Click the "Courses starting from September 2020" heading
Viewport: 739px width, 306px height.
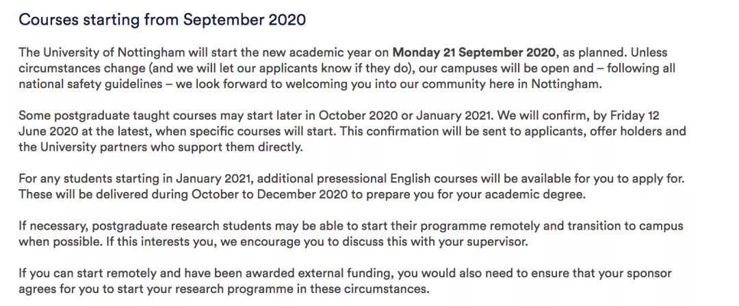pyautogui.click(x=162, y=20)
